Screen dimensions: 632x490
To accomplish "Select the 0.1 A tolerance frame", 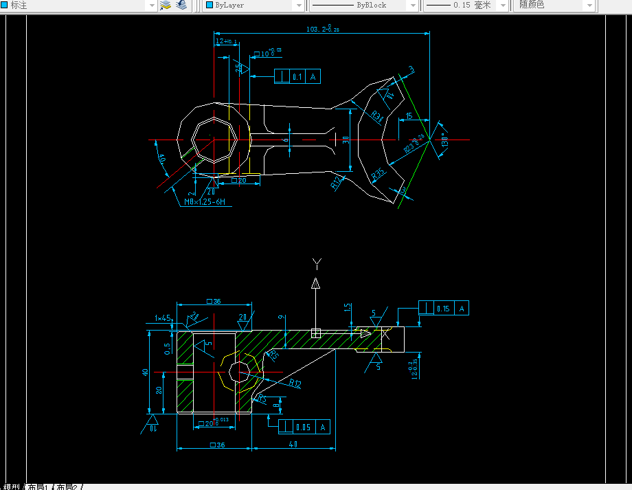I will (x=297, y=76).
